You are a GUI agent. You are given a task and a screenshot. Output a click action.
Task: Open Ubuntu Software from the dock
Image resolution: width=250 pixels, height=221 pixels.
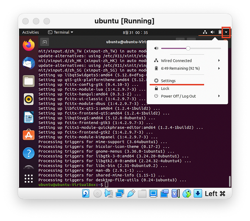click(x=28, y=136)
